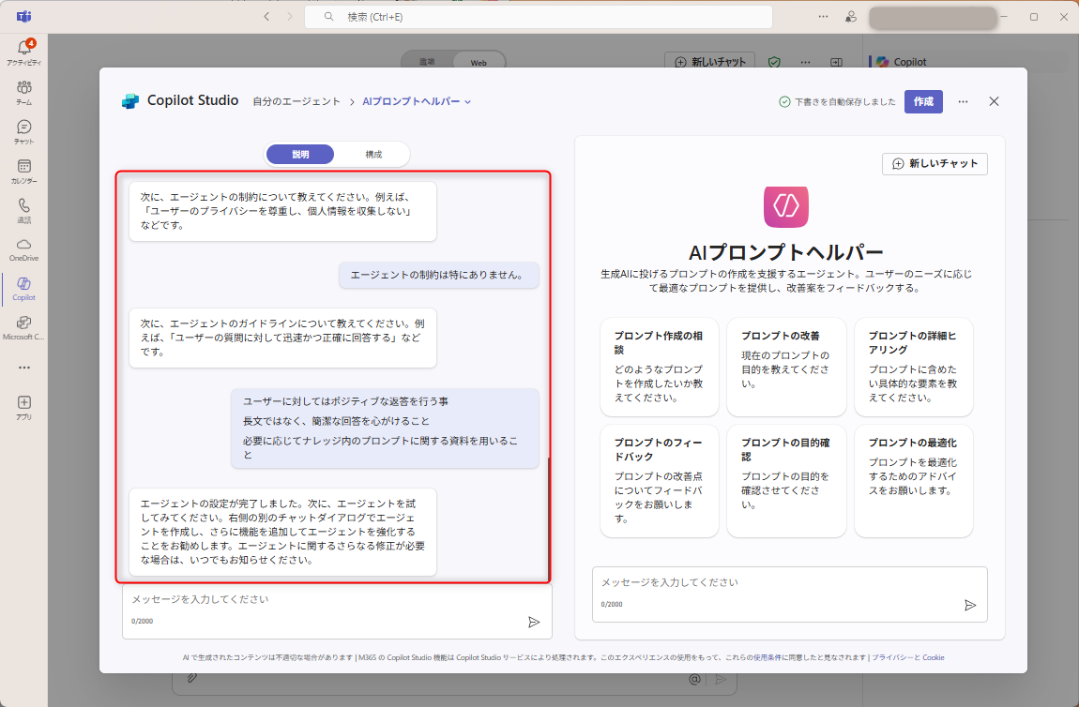Screen dimensions: 1079x707
Task: Click the Teams logo at the top left
Action: [x=24, y=17]
